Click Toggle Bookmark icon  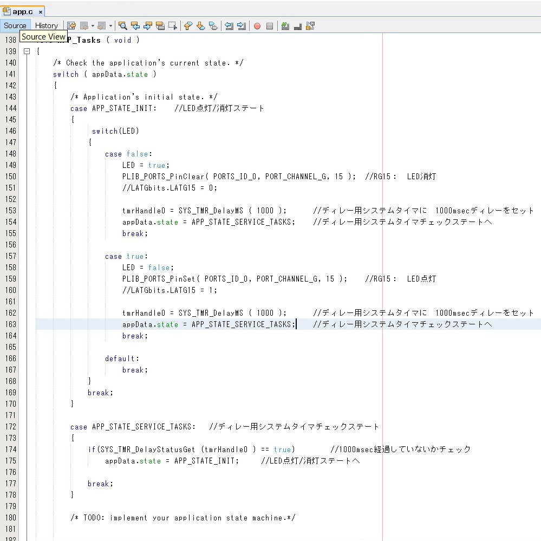(x=213, y=26)
